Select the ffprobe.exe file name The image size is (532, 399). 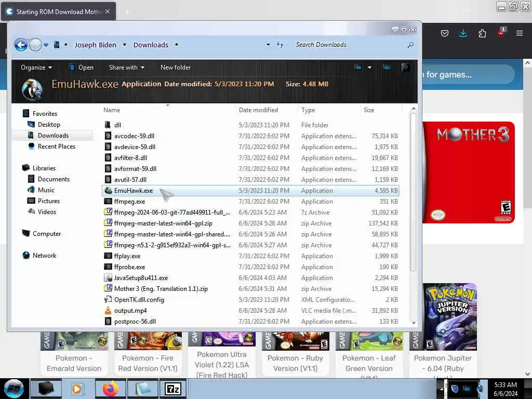(129, 267)
